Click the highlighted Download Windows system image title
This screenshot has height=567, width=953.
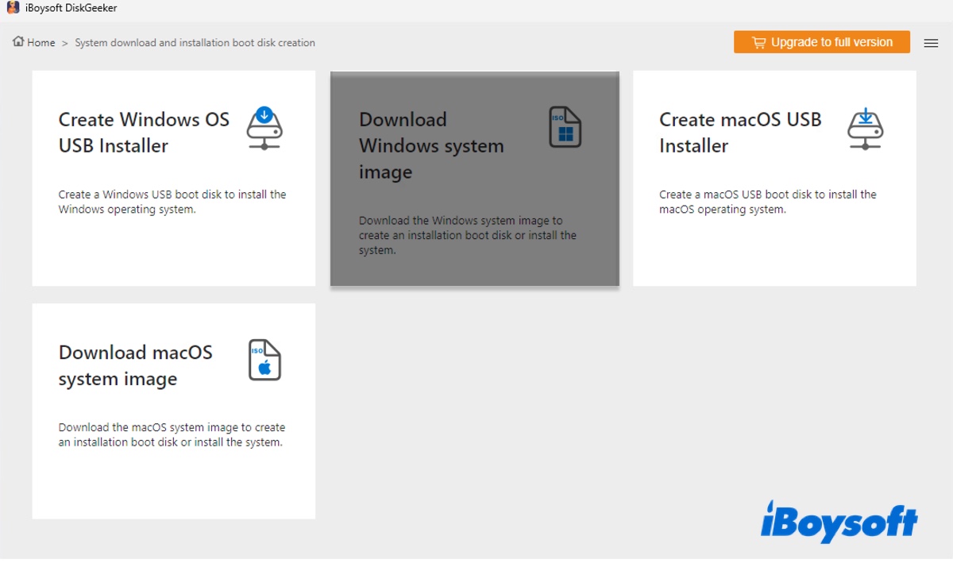pyautogui.click(x=432, y=145)
